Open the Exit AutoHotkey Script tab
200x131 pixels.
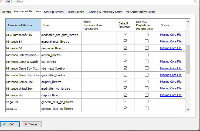coord(140,12)
